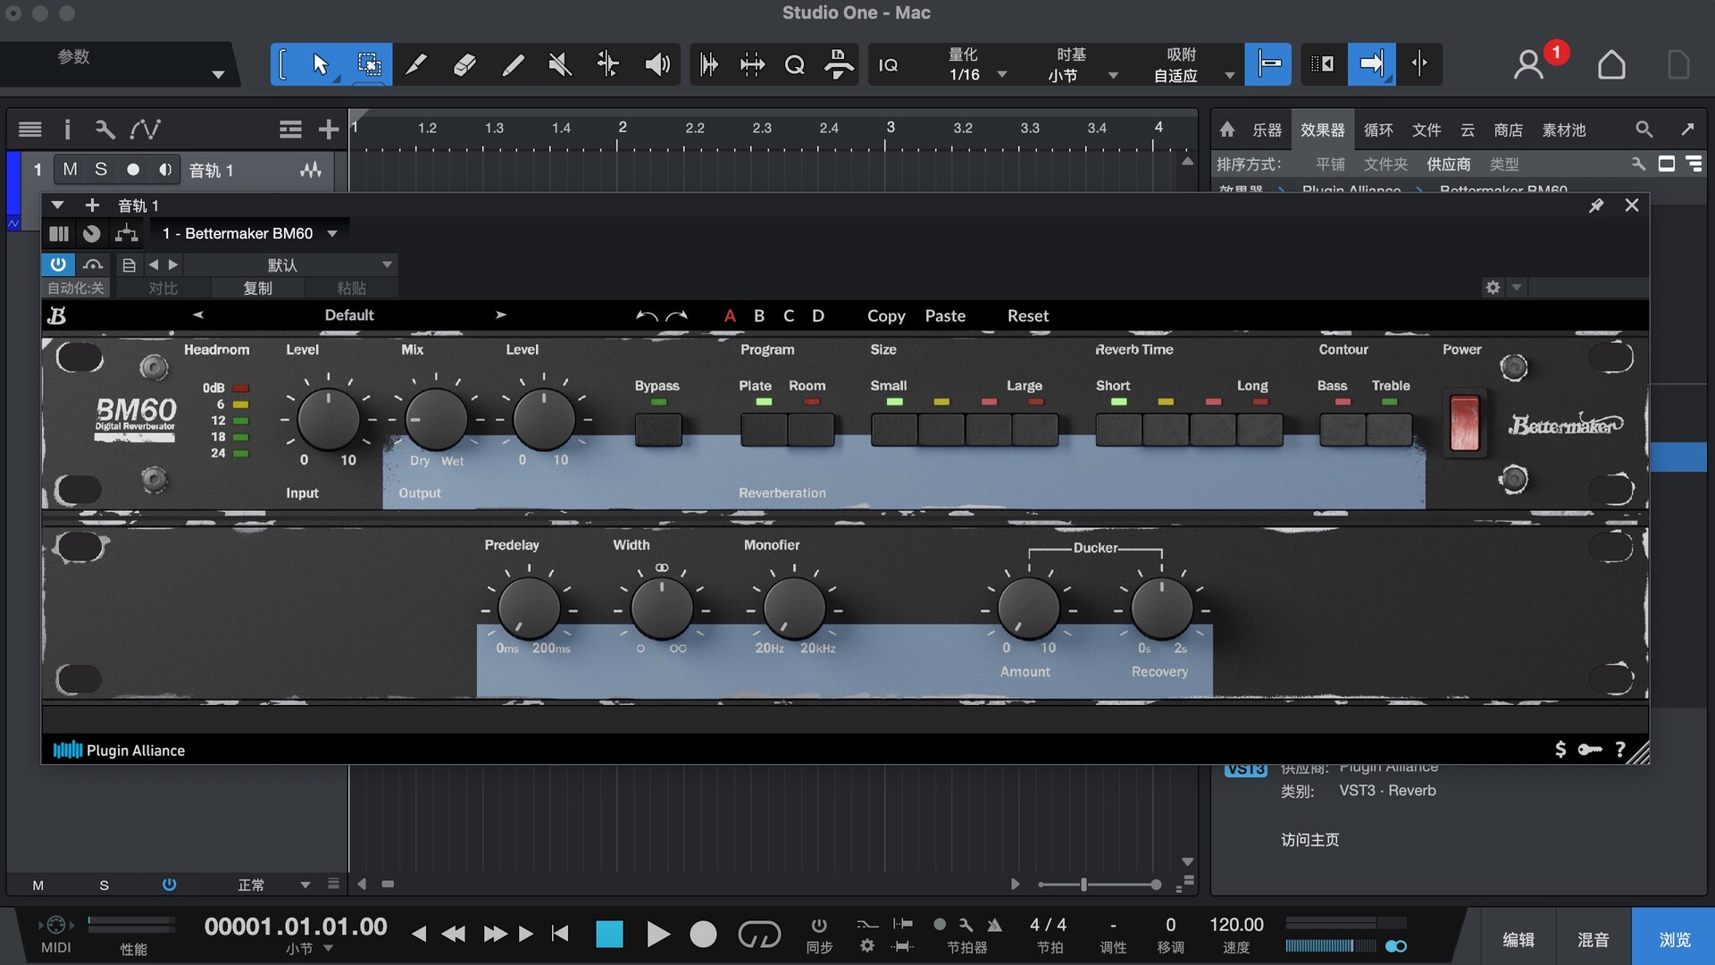1715x965 pixels.
Task: Search the browser with magnifier icon
Action: tap(1644, 130)
